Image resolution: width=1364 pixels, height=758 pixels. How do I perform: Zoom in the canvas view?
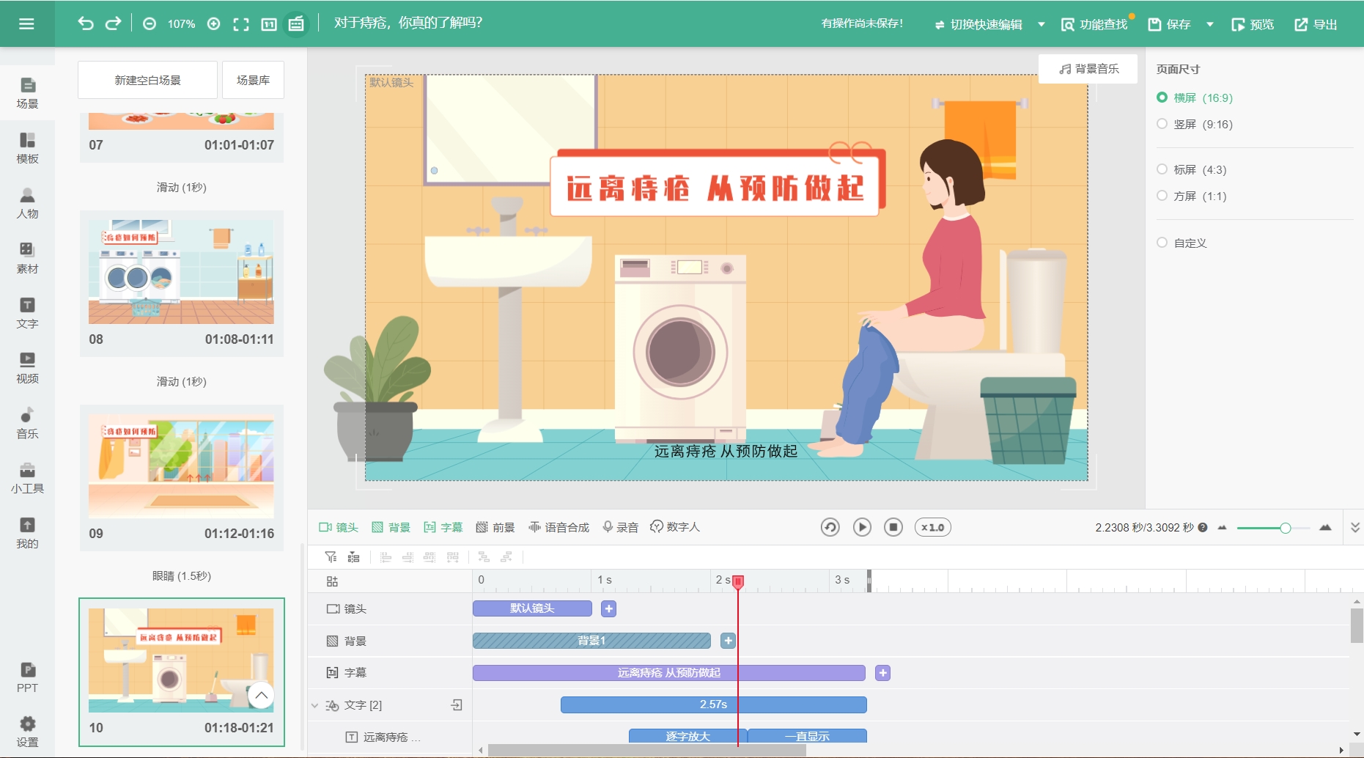click(213, 24)
